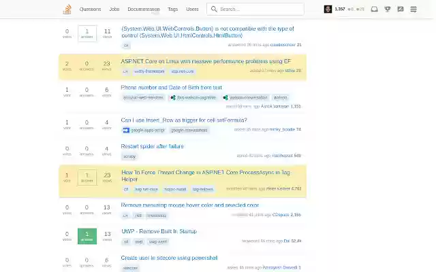
Task: Go to the Jobs nav item
Action: pos(114,9)
